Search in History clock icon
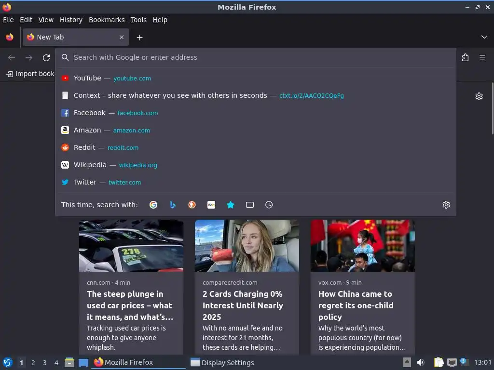The image size is (494, 370). (269, 205)
